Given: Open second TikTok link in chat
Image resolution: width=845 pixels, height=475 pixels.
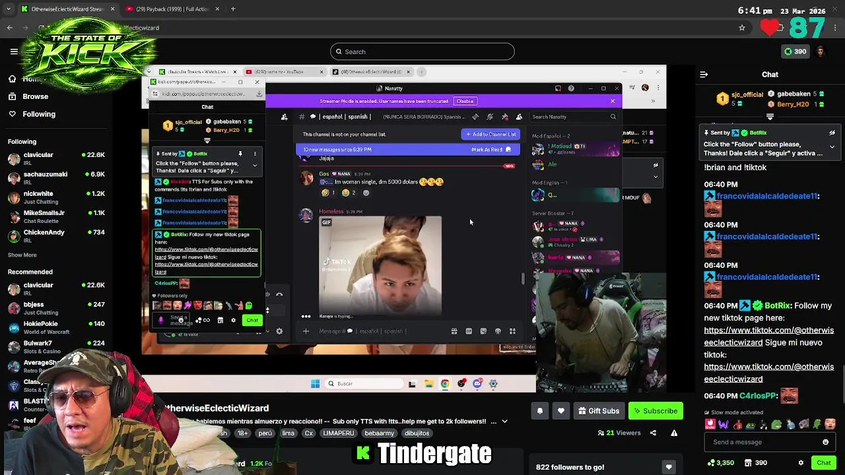Looking at the screenshot, I should click(x=768, y=373).
